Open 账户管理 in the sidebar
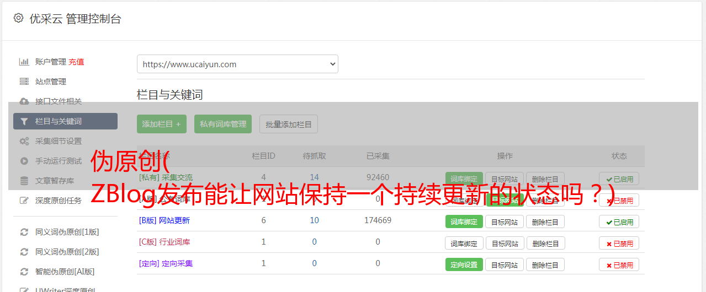Image resolution: width=706 pixels, height=292 pixels. pyautogui.click(x=51, y=62)
